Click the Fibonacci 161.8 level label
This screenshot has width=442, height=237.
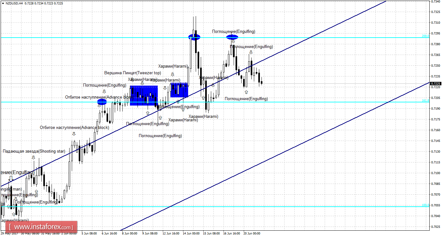tap(425, 100)
